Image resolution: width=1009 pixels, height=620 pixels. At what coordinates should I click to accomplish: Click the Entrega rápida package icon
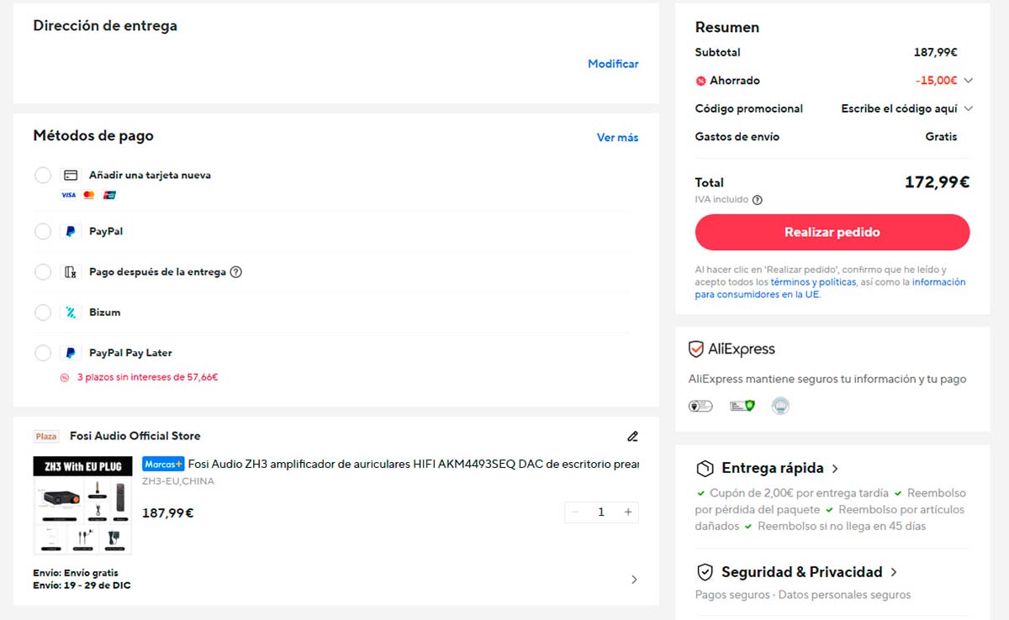click(x=705, y=468)
